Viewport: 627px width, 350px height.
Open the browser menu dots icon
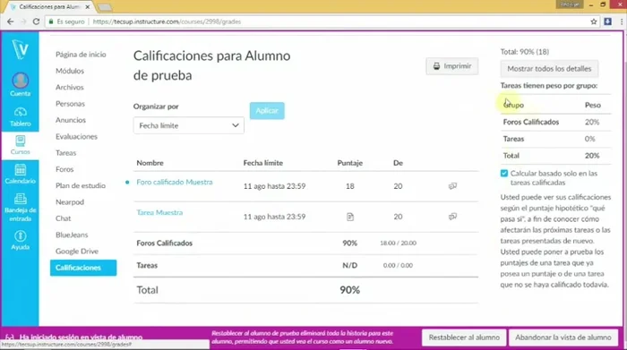click(621, 21)
